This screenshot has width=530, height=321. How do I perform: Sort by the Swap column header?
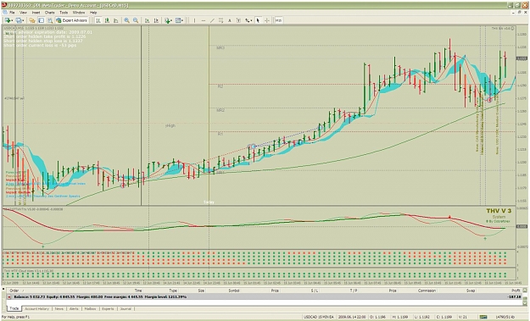(471, 291)
